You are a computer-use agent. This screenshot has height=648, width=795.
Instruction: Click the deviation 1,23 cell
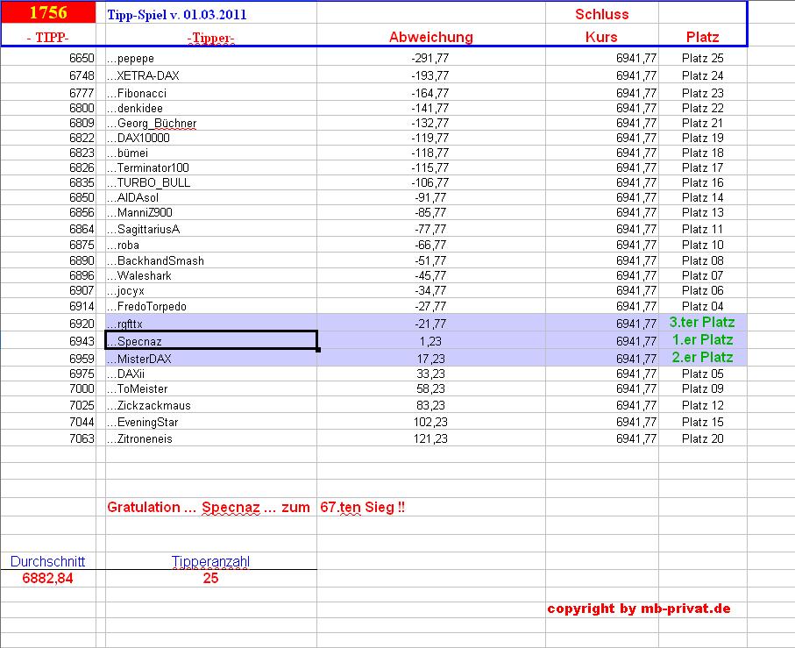click(431, 341)
